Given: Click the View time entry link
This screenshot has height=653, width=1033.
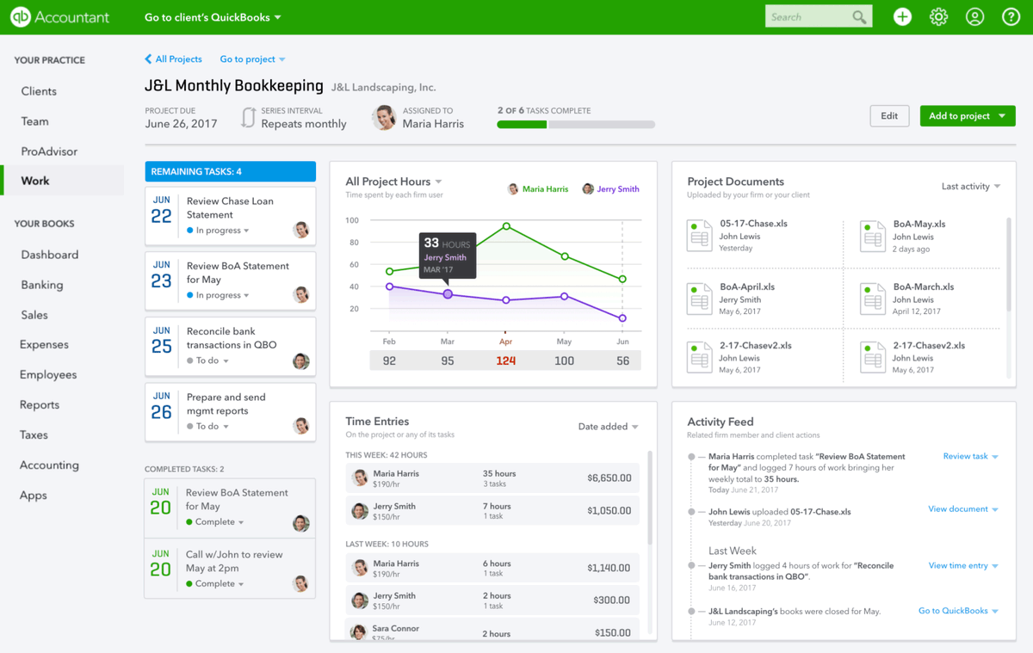Looking at the screenshot, I should [958, 566].
